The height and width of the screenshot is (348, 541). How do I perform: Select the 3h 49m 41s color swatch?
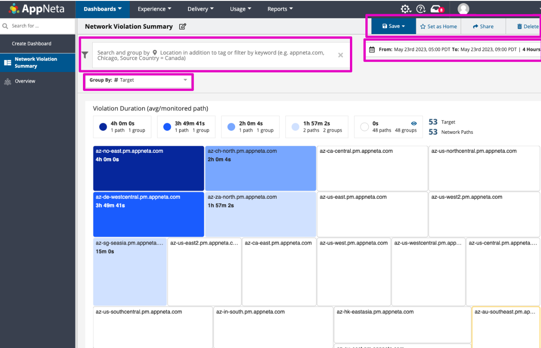(x=167, y=127)
